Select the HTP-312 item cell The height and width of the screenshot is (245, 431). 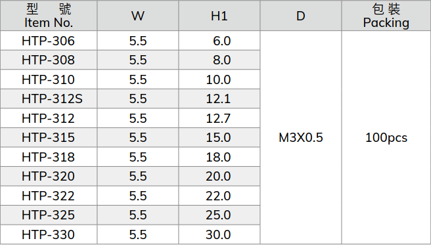(x=48, y=118)
